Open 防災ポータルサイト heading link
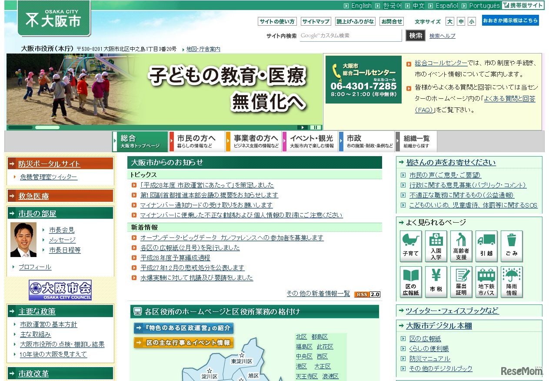Viewport: 549px width, 381px height. pyautogui.click(x=49, y=164)
